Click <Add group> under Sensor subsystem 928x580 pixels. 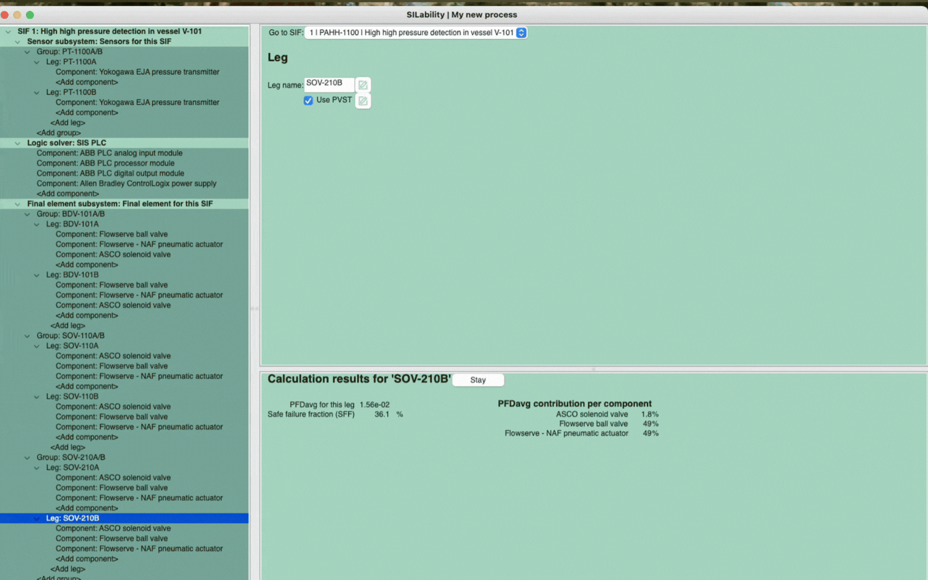coord(58,133)
